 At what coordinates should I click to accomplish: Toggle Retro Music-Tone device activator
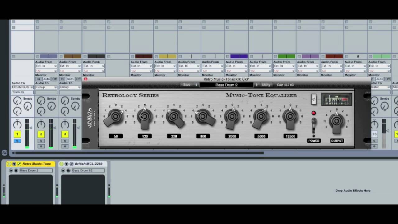click(9, 164)
